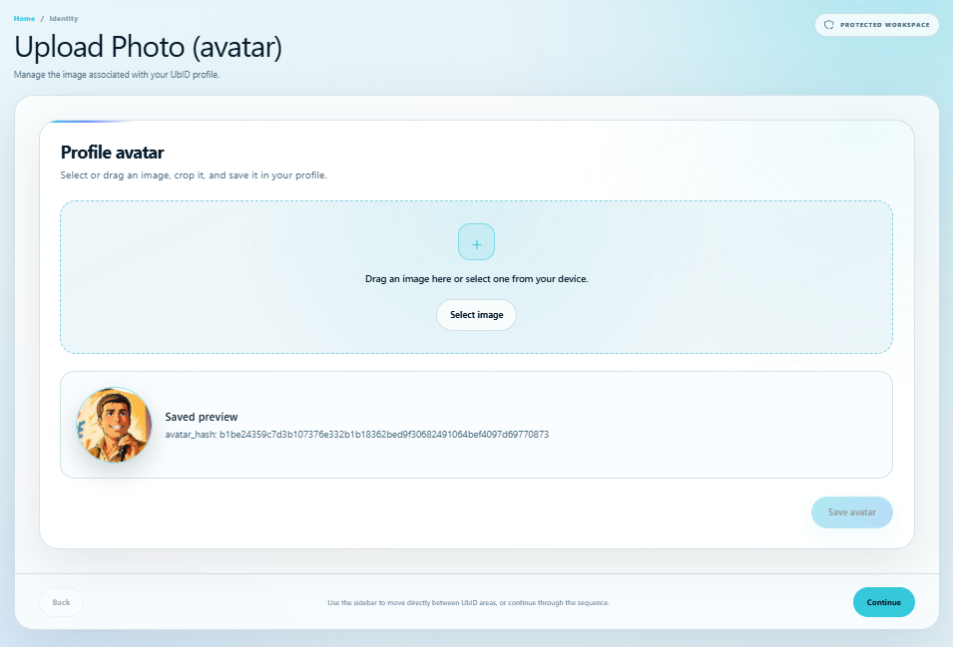Screen dimensions: 953x647
Task: Click the 'Drag an image here' instruction text
Action: [477, 279]
